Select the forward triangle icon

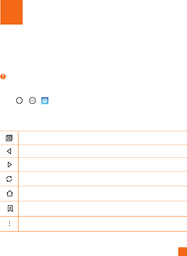[10, 164]
